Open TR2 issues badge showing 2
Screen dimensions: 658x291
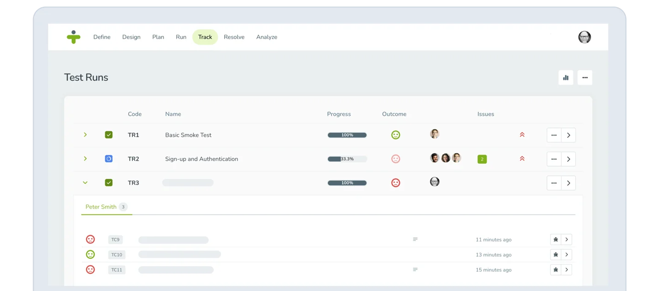point(482,159)
